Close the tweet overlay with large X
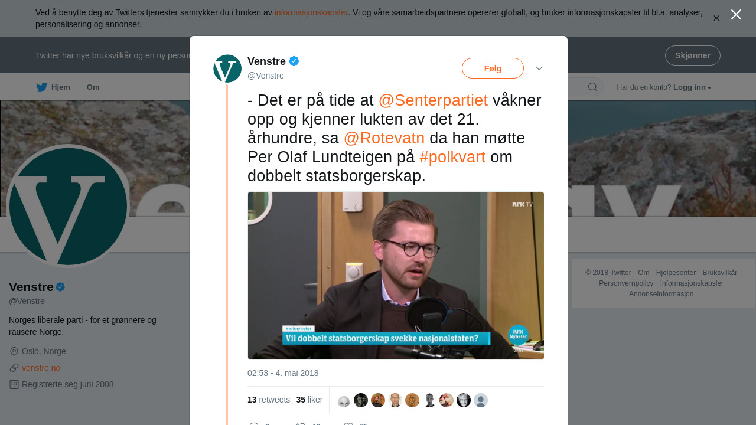 point(736,15)
